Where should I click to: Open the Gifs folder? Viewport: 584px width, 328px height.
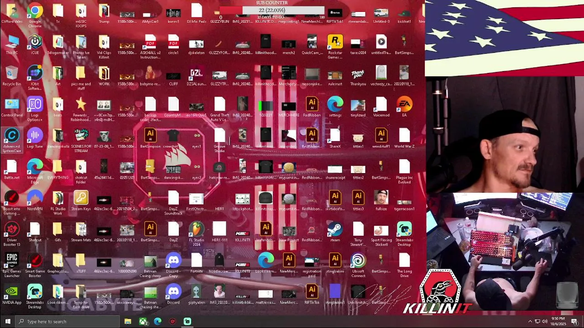pyautogui.click(x=58, y=232)
